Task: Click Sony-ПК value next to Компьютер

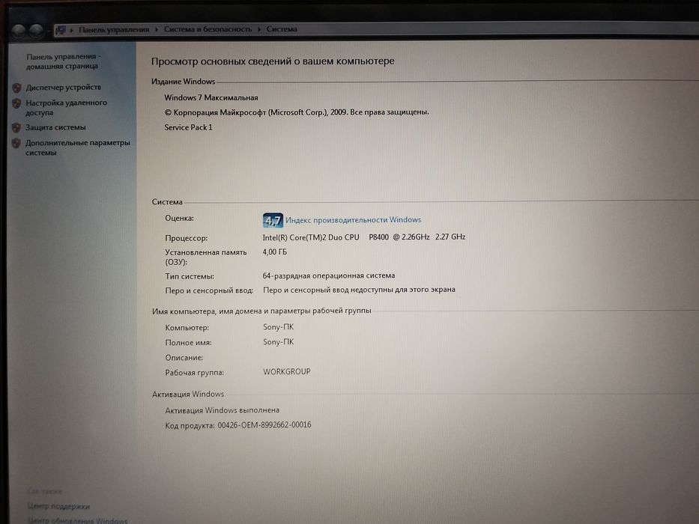Action: [278, 327]
